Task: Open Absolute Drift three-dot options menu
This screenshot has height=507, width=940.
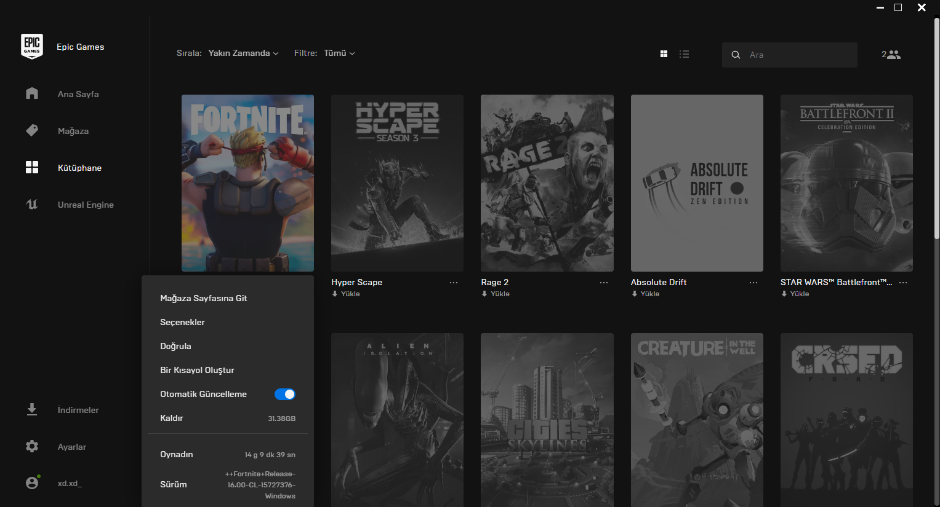Action: point(753,283)
